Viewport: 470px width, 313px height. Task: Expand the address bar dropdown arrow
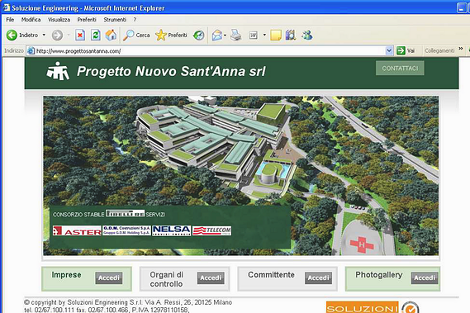click(389, 50)
